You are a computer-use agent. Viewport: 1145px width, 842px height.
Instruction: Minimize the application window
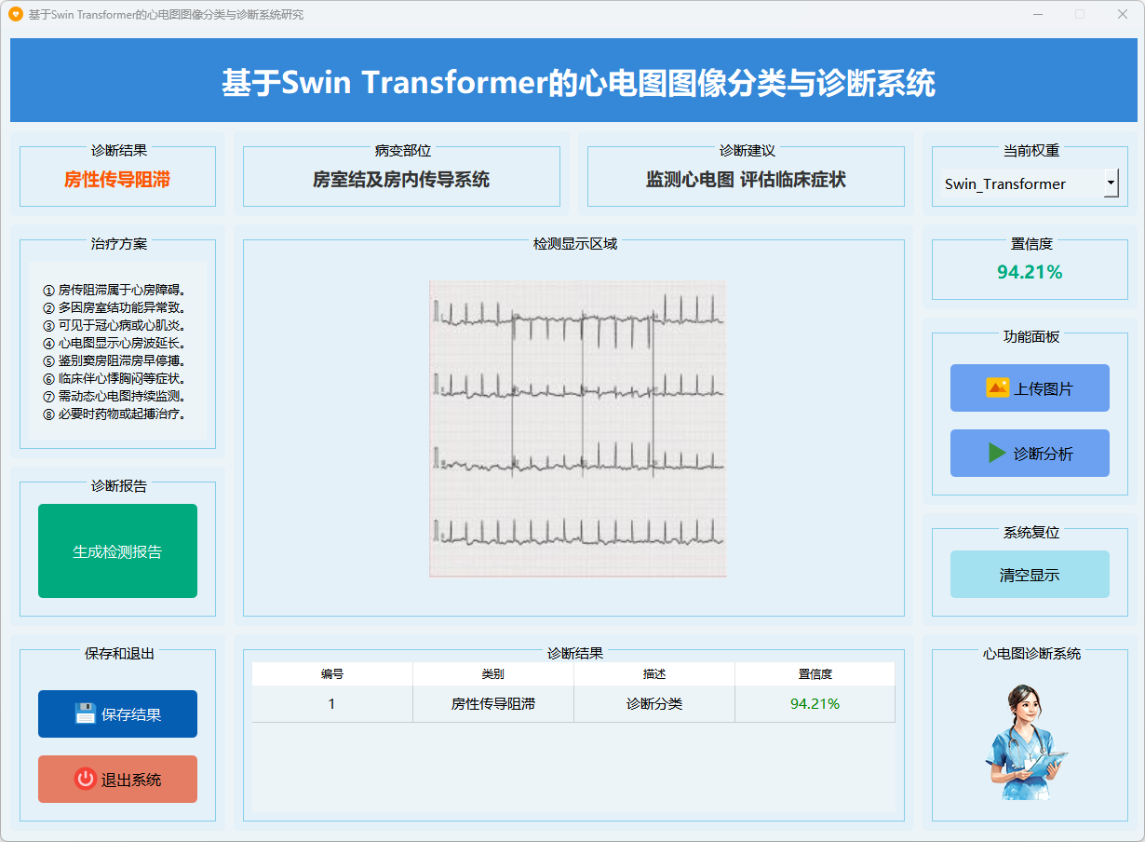pyautogui.click(x=1037, y=15)
